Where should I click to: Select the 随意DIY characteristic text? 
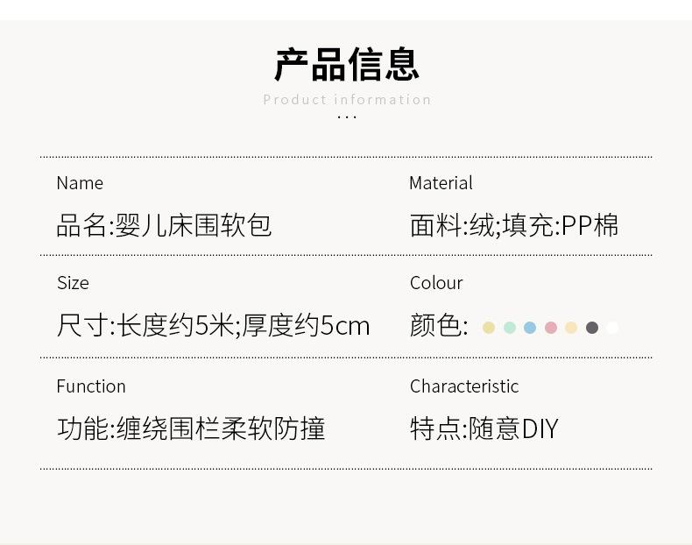tap(484, 428)
